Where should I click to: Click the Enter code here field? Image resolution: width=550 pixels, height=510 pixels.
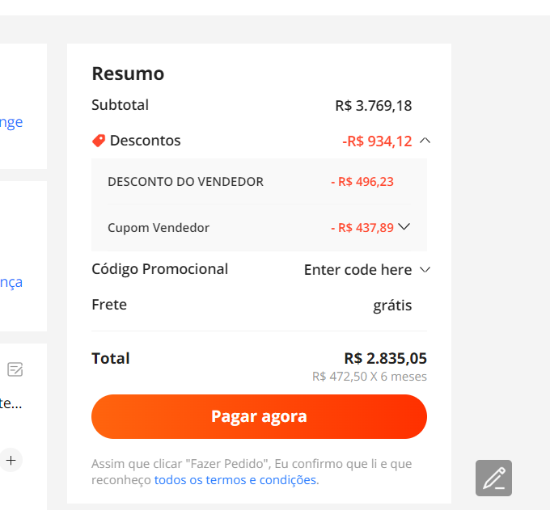point(357,270)
